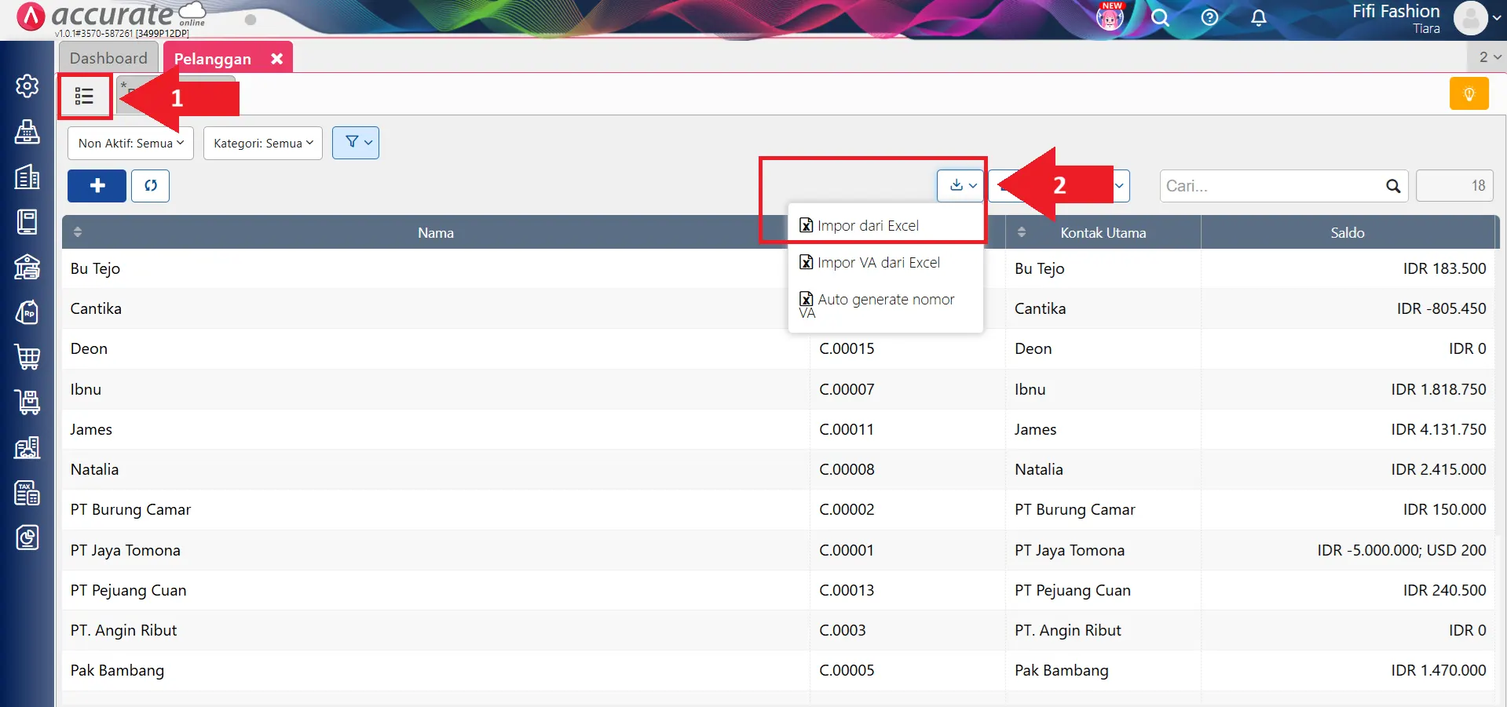
Task: Expand the Non Aktif filter dropdown
Action: 130,144
